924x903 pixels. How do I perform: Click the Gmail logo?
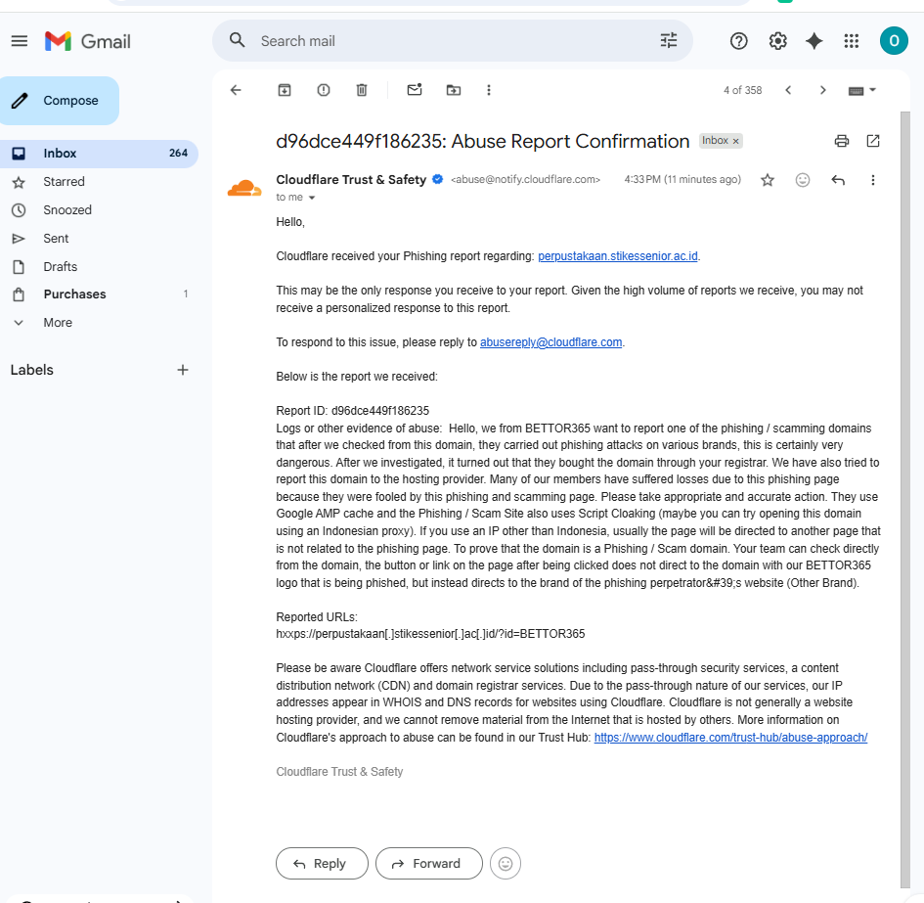(x=88, y=41)
